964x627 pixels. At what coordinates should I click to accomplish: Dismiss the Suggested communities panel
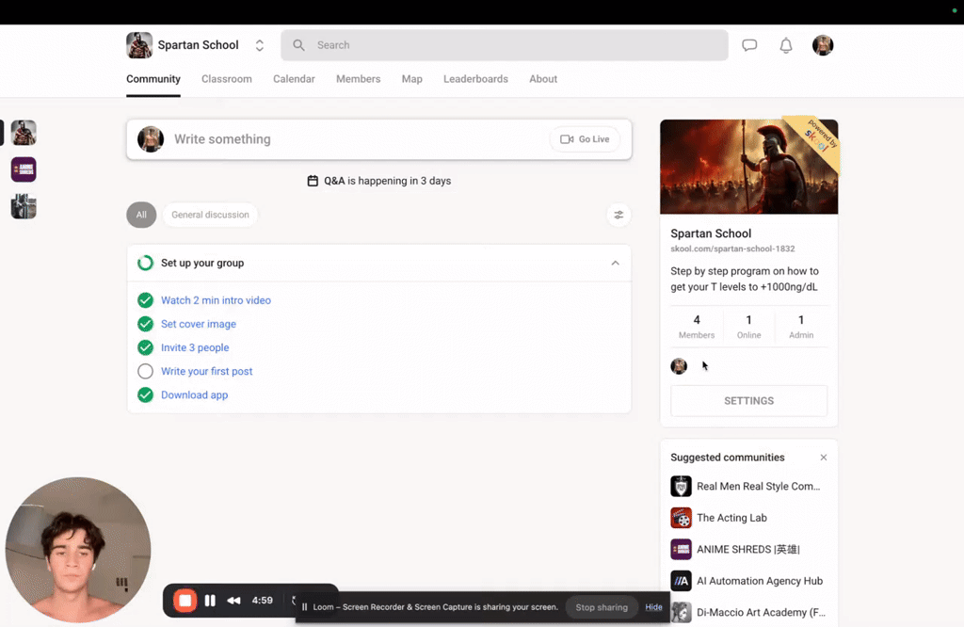coord(823,458)
